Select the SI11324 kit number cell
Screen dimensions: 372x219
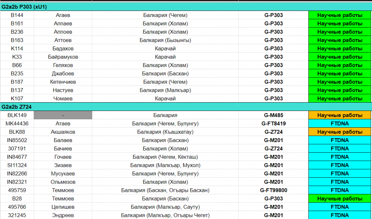coord(17,165)
